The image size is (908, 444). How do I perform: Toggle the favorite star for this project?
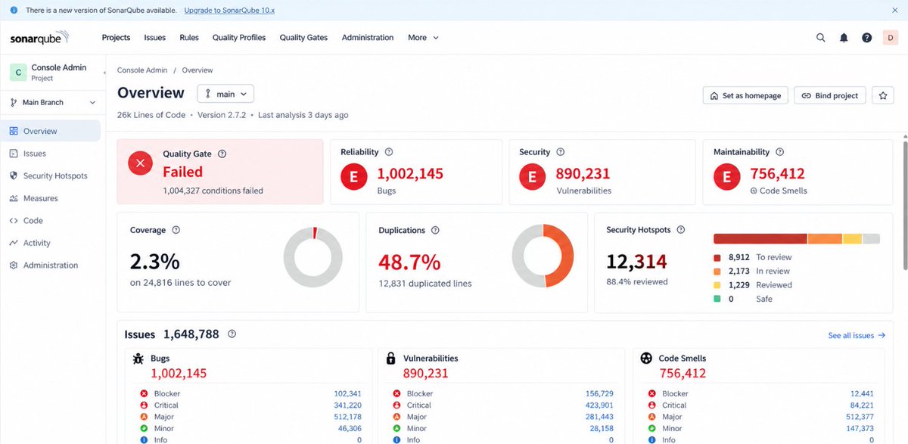click(x=882, y=96)
